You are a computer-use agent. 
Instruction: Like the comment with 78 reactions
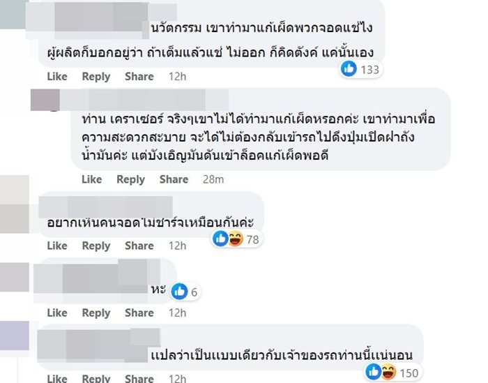[x=57, y=246]
